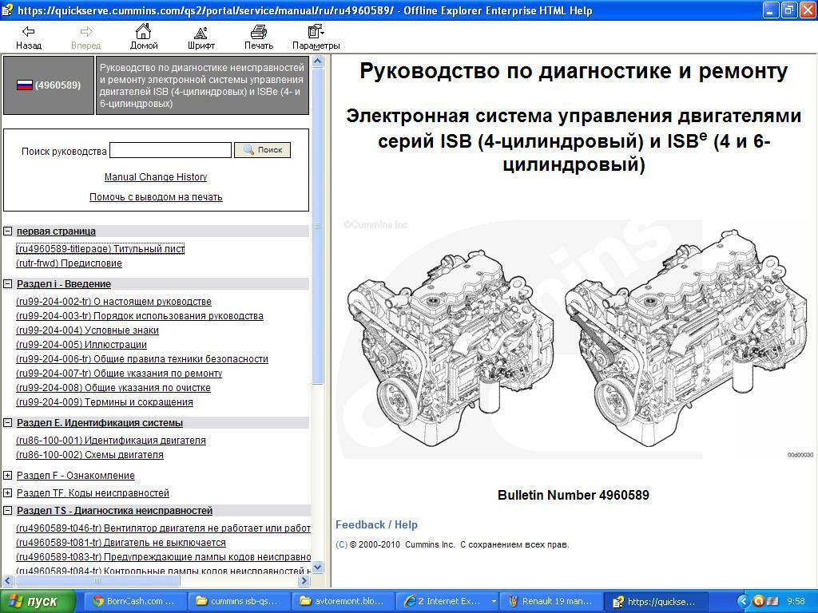Open Общие правила техники безопасности link
The width and height of the screenshot is (818, 613).
click(142, 359)
